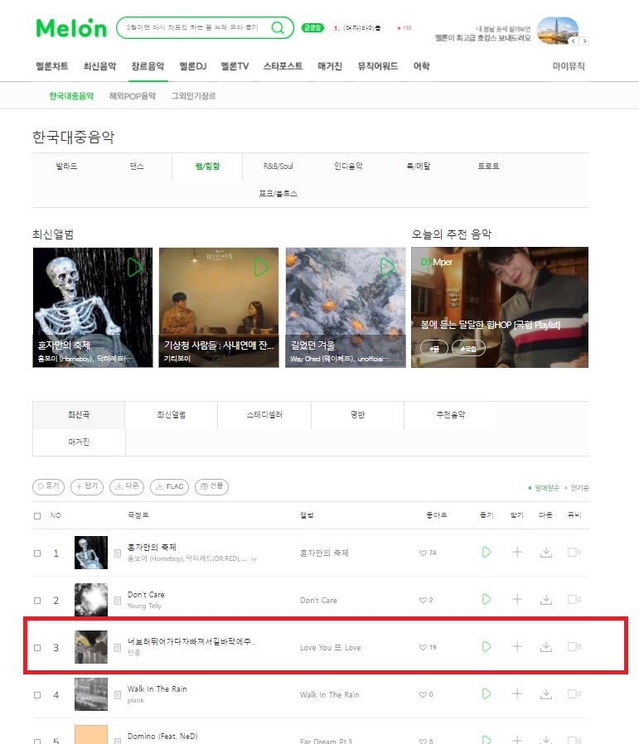Tick the checkbox for song 2
Viewport: 639px width, 744px height.
(x=37, y=600)
